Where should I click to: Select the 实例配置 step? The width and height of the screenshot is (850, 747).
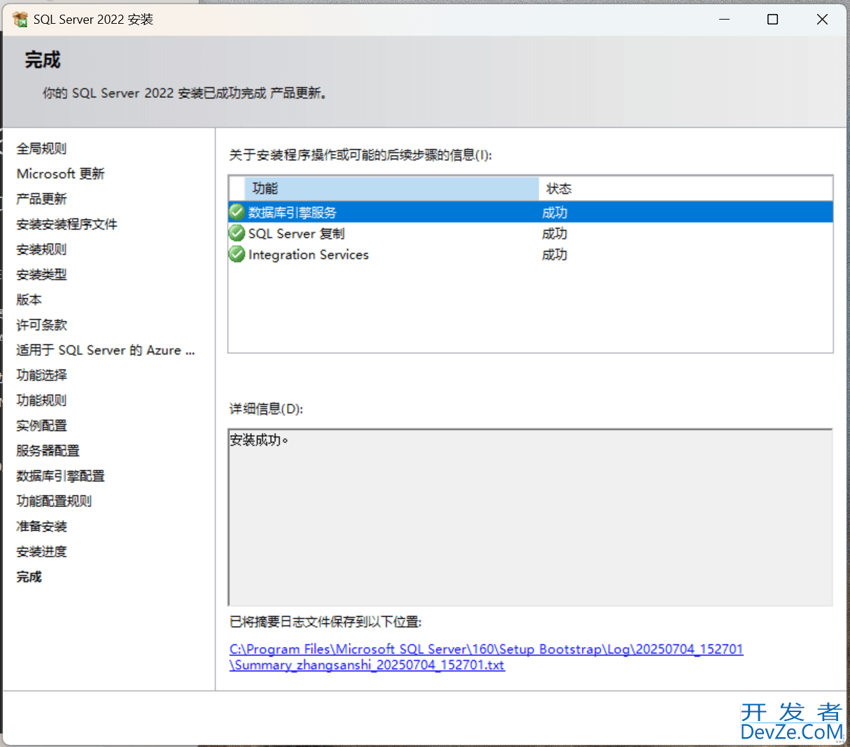tap(42, 425)
